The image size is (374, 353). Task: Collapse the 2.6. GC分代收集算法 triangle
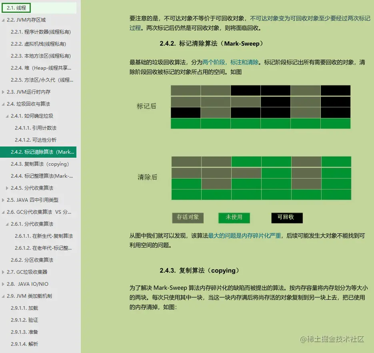3,212
